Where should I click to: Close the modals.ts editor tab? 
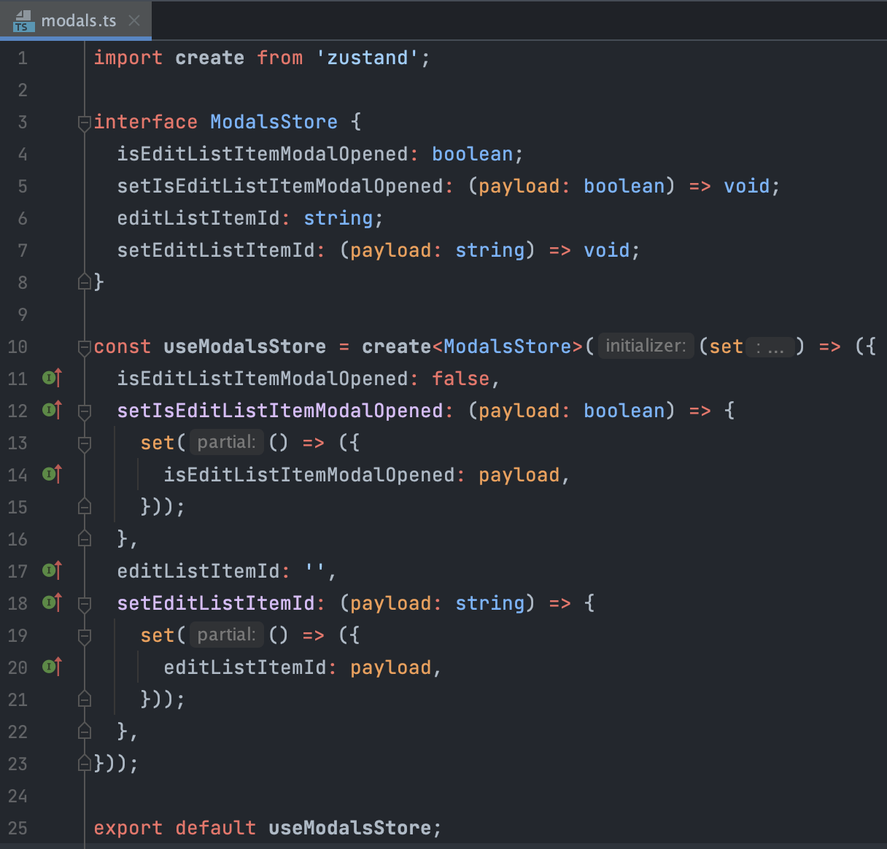[x=134, y=20]
